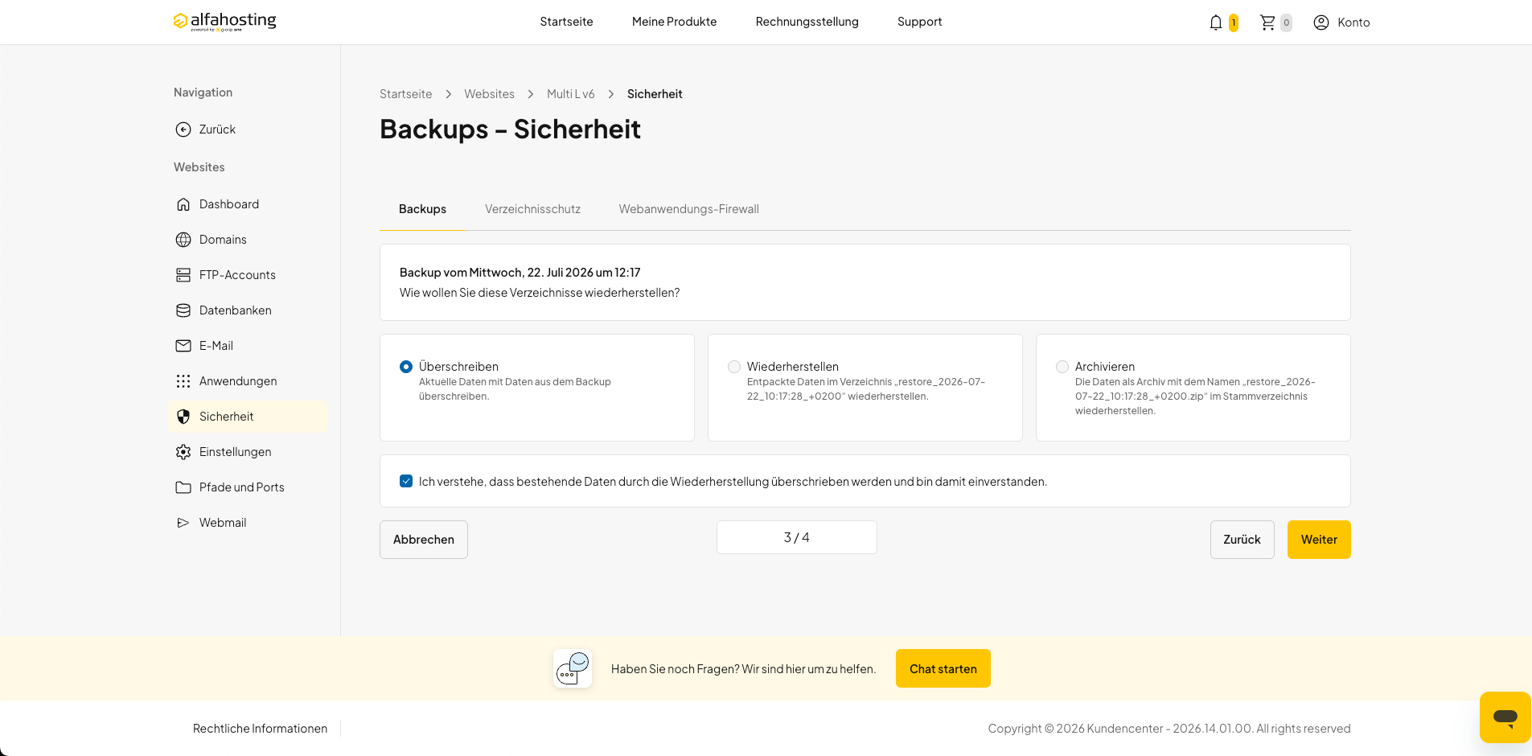Click the Sicherheit breadcrumb text

(655, 94)
